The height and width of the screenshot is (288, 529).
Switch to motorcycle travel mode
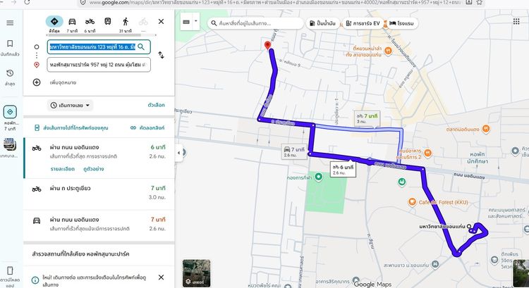tap(90, 22)
